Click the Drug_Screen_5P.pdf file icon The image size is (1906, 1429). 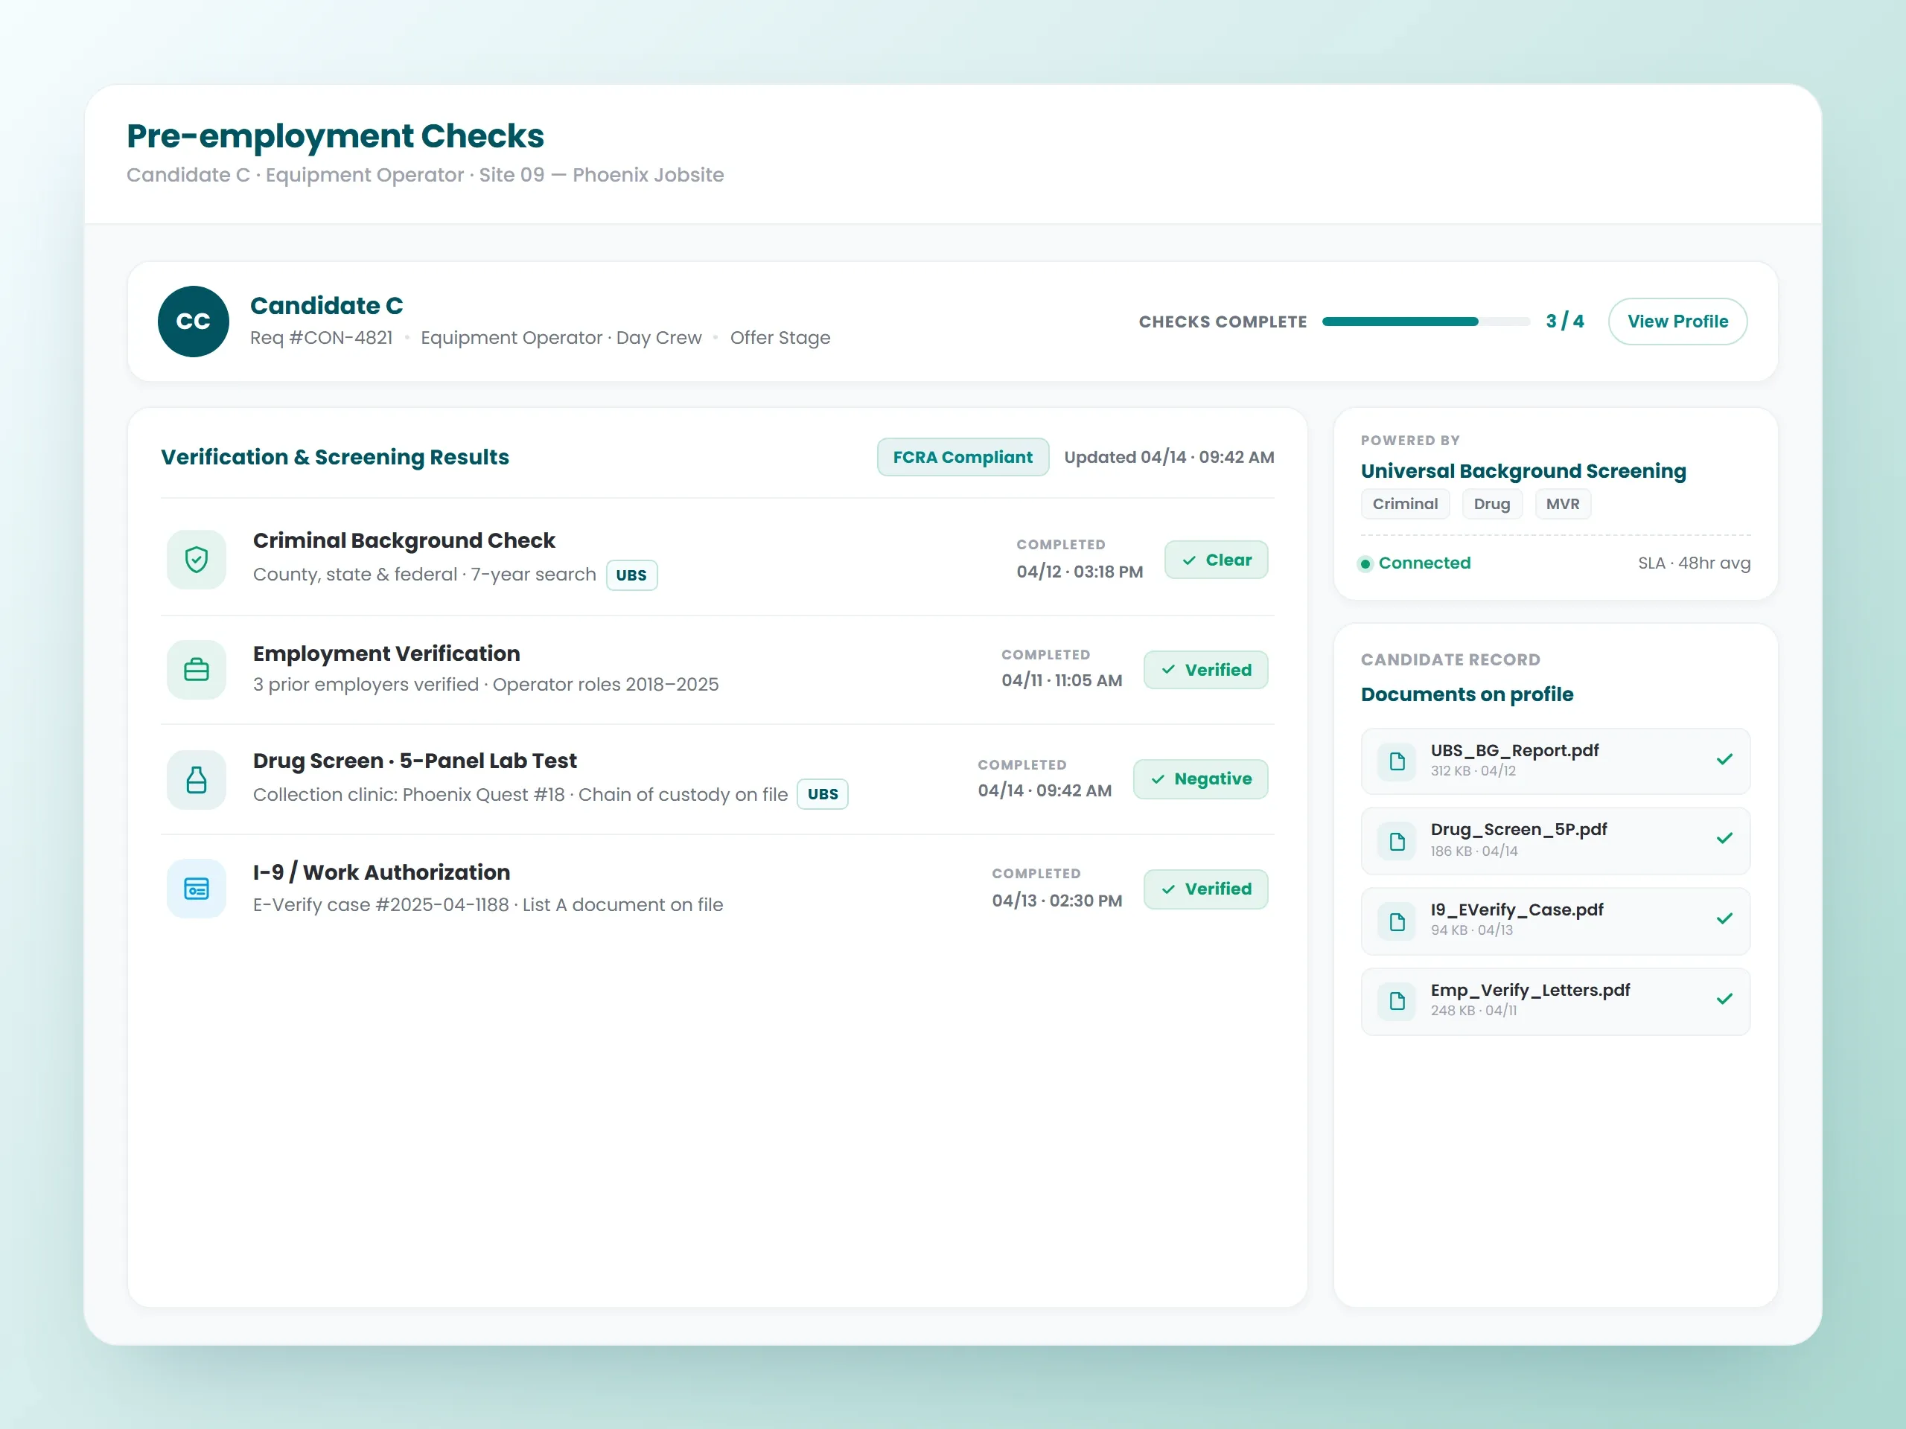coord(1397,842)
